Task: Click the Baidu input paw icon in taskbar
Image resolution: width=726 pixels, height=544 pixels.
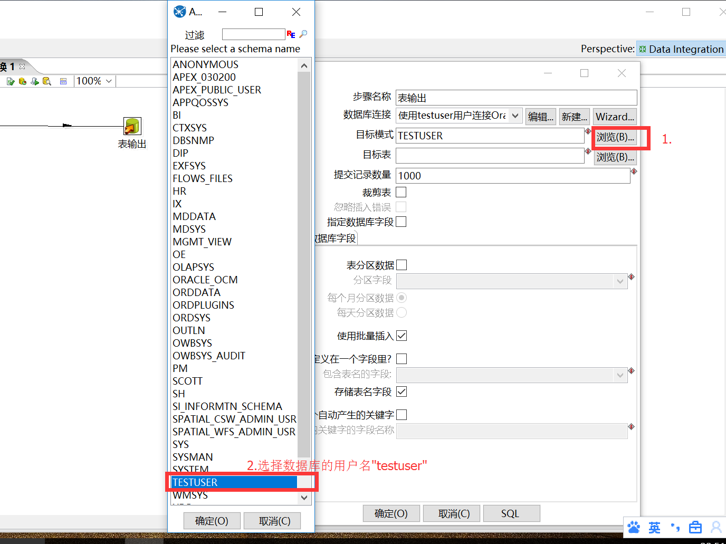Action: click(634, 527)
